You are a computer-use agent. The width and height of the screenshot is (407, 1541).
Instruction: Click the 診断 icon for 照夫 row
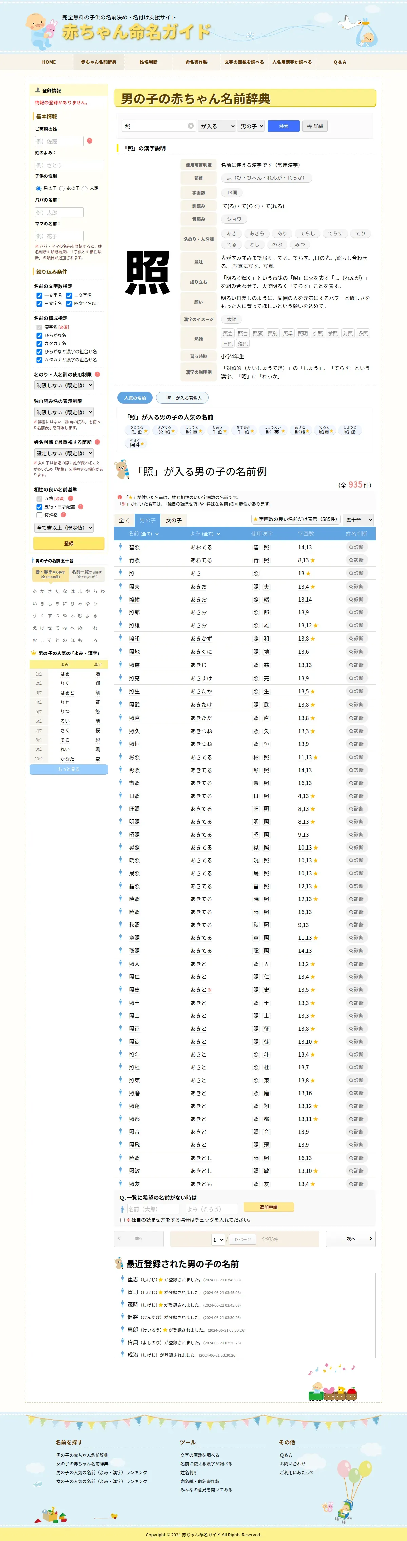pos(356,586)
